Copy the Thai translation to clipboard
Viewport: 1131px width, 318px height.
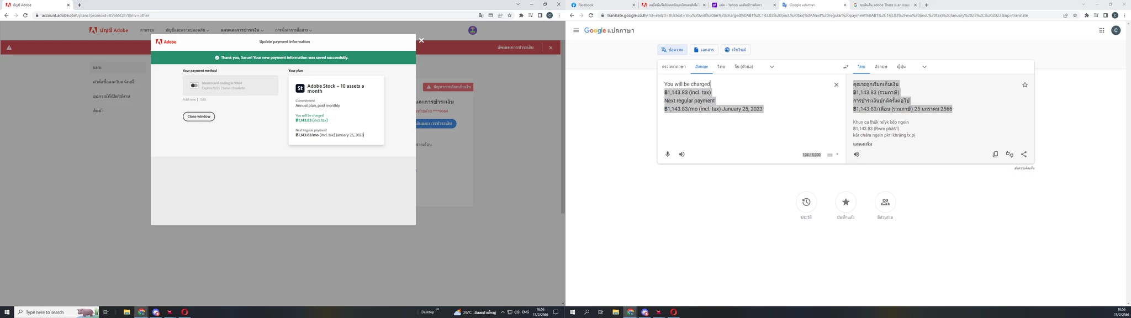[995, 155]
